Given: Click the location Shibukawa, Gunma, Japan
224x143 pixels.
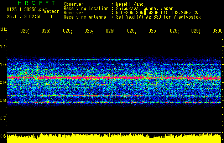Looking at the screenshot, I should pyautogui.click(x=145, y=9).
